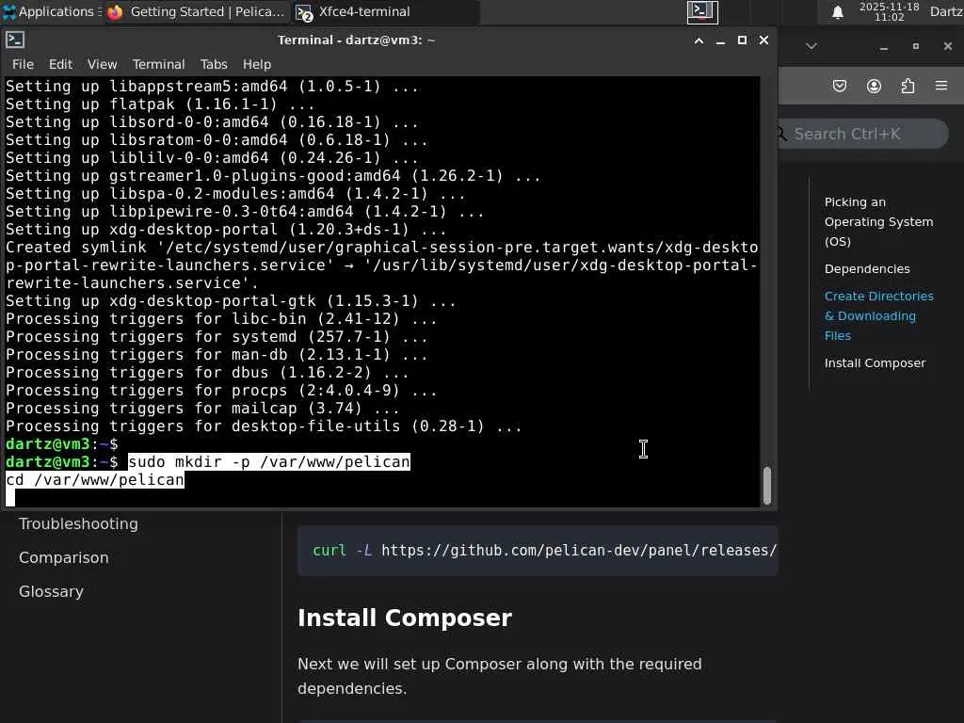
Task: Click the Setting up flatpak output line
Action: coord(160,104)
